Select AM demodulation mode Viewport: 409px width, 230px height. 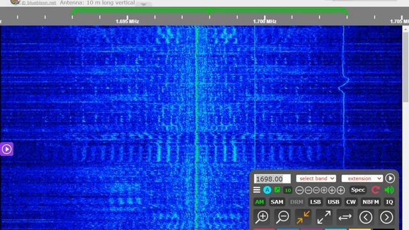[259, 202]
